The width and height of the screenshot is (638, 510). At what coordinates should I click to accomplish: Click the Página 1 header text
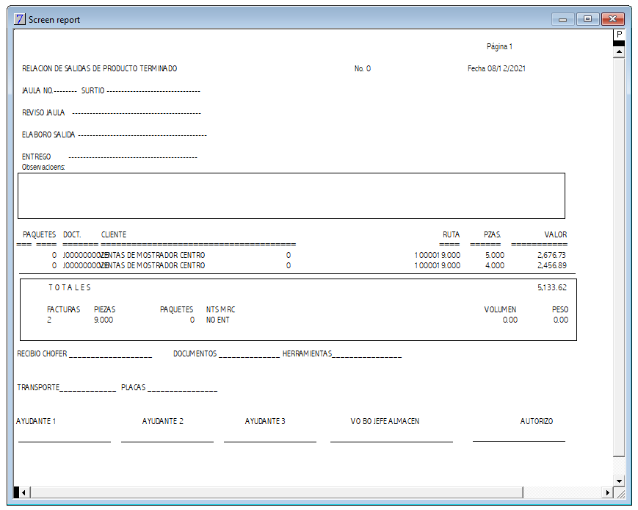[x=499, y=46]
